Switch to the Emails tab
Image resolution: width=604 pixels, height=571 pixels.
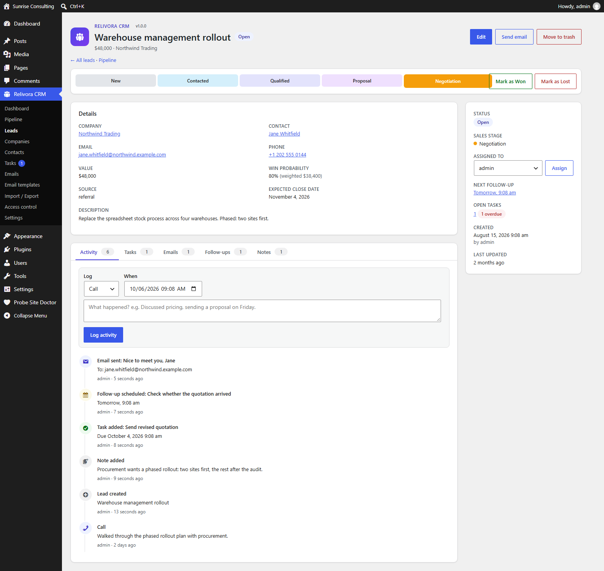coord(178,252)
